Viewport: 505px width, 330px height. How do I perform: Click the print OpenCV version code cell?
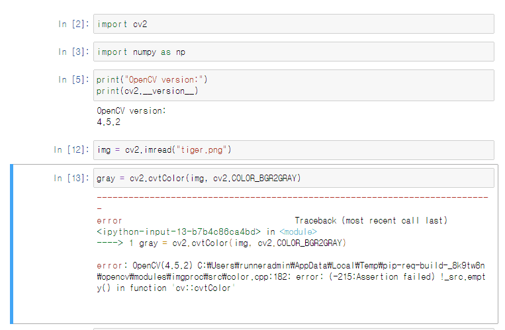pyautogui.click(x=293, y=85)
